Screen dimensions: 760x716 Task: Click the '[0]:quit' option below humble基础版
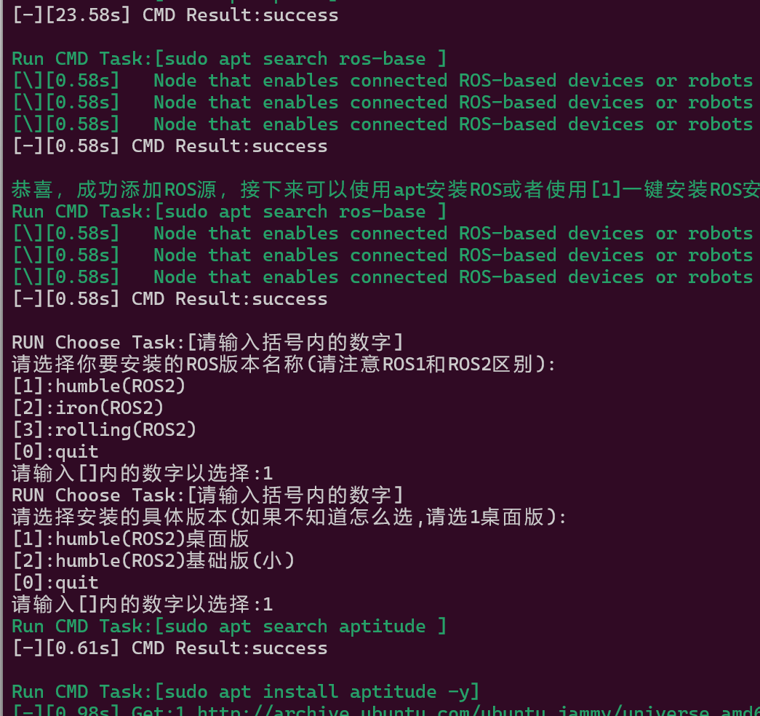tap(55, 582)
